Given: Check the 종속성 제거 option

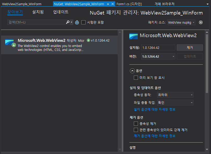Looking at the screenshot, I should coord(136,124).
